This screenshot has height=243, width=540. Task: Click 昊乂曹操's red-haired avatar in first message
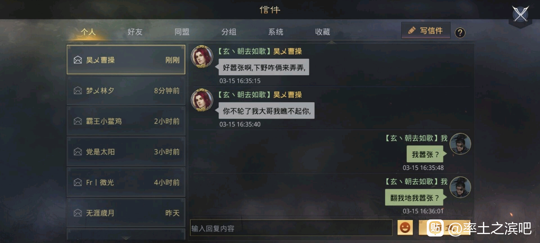coord(202,57)
